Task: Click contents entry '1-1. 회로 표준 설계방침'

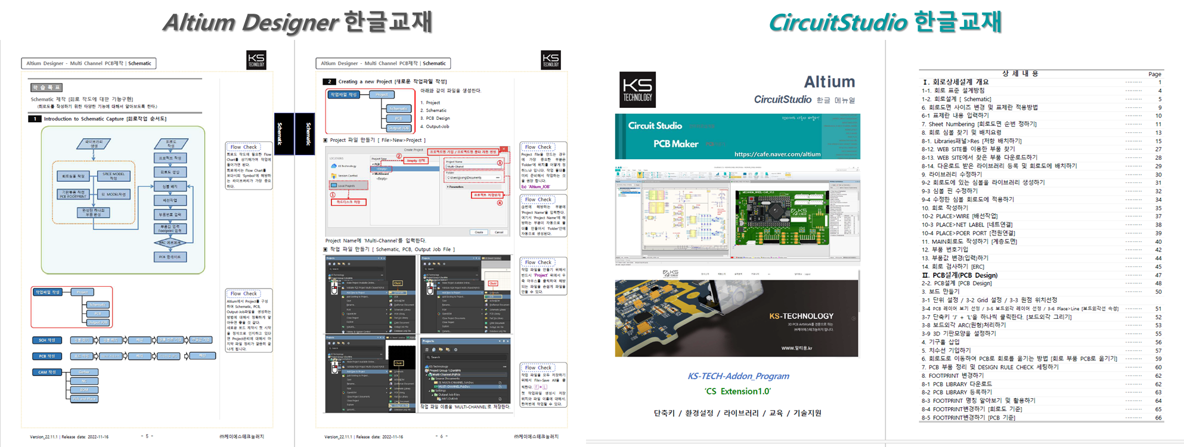Action: 953,91
